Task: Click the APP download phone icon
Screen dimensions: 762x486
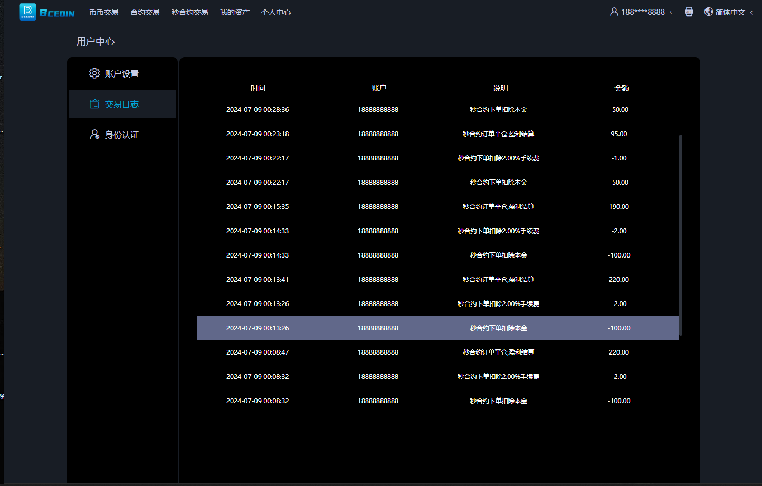Action: pyautogui.click(x=689, y=12)
